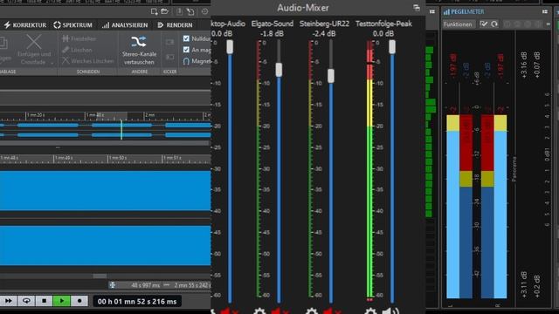The height and width of the screenshot is (314, 559).
Task: Stop playback in the transport bar
Action: (x=44, y=301)
